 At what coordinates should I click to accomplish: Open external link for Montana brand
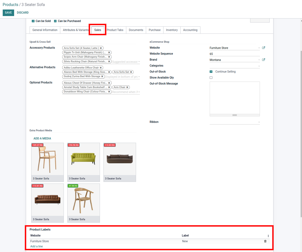coord(263,60)
